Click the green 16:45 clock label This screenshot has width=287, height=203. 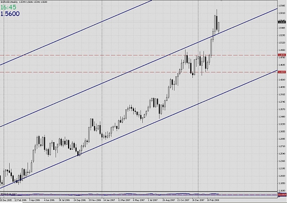8,7
